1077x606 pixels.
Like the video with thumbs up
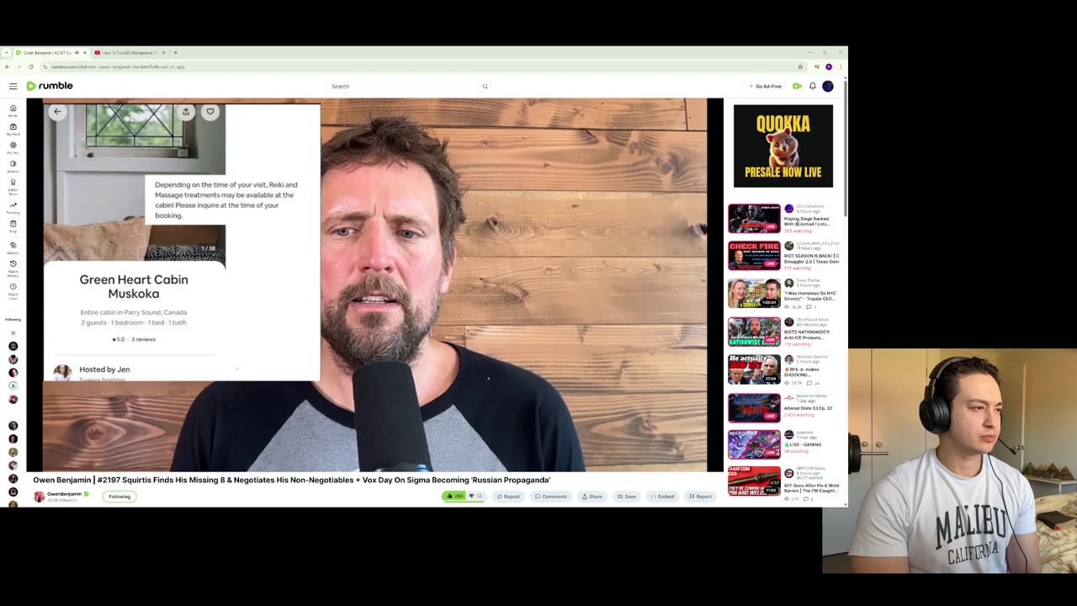454,497
